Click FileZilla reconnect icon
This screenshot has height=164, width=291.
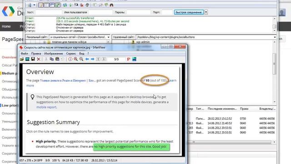[x=87, y=5]
